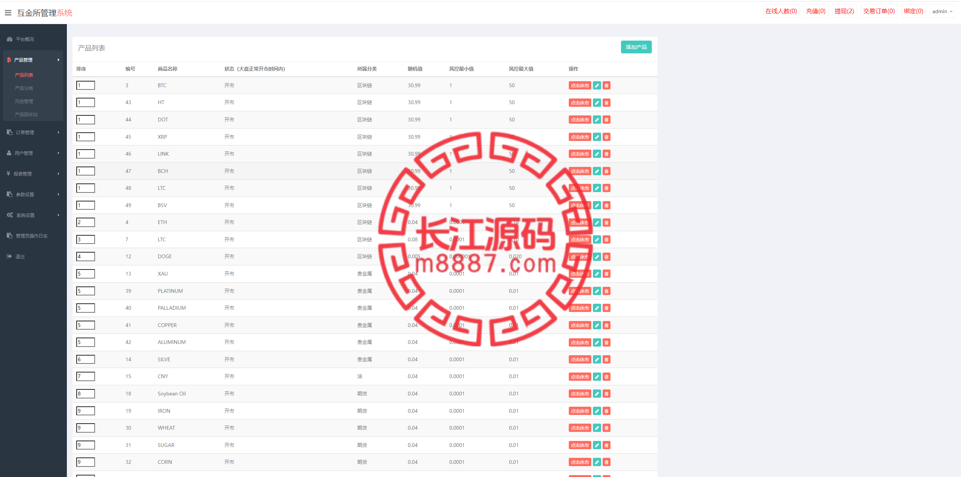Select 产品回收站 submenu item

(x=26, y=114)
